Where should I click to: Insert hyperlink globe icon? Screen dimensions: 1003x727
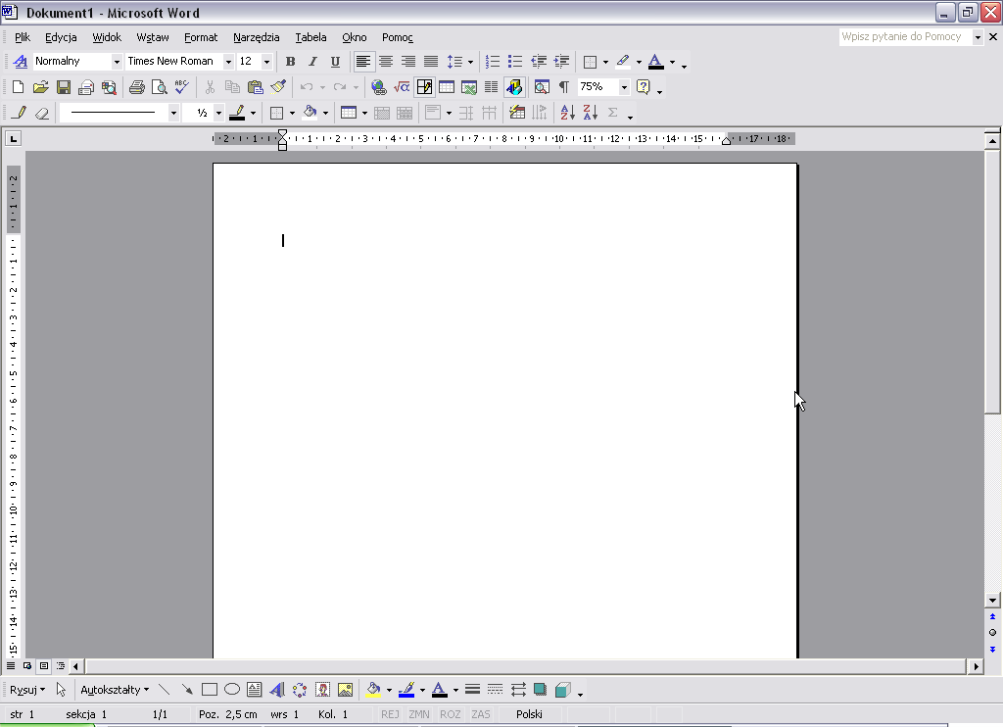pos(379,87)
